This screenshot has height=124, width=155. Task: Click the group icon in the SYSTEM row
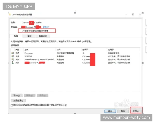(13, 56)
